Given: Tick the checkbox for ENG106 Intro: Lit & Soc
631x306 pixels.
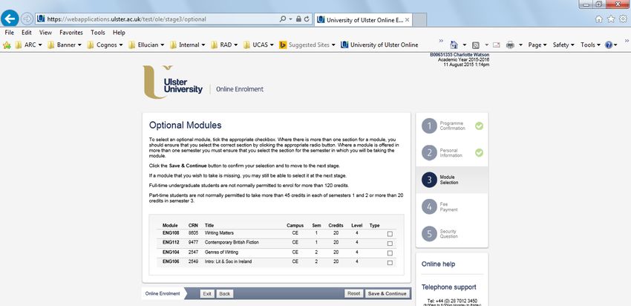Looking at the screenshot, I should coord(390,263).
